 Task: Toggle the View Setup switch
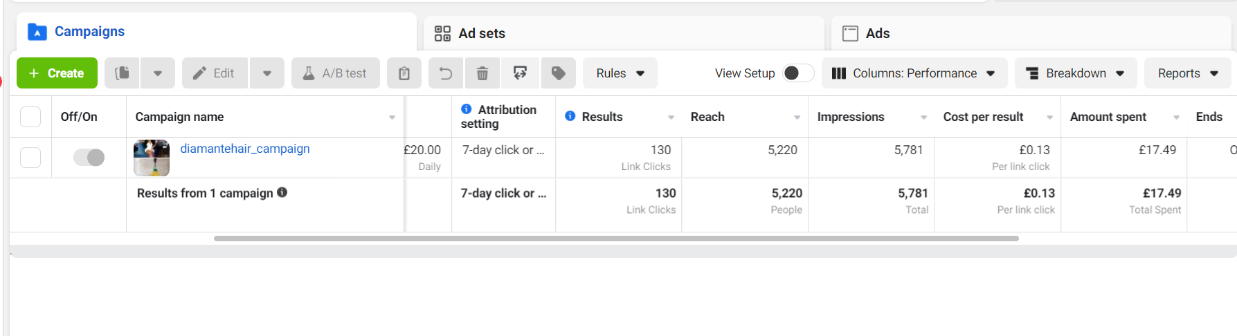(797, 73)
